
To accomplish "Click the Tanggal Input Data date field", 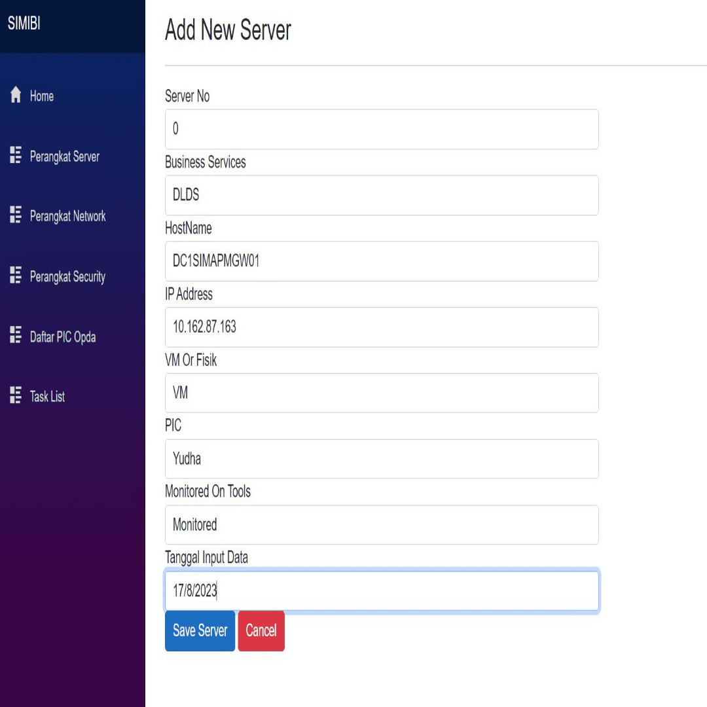I will [382, 591].
